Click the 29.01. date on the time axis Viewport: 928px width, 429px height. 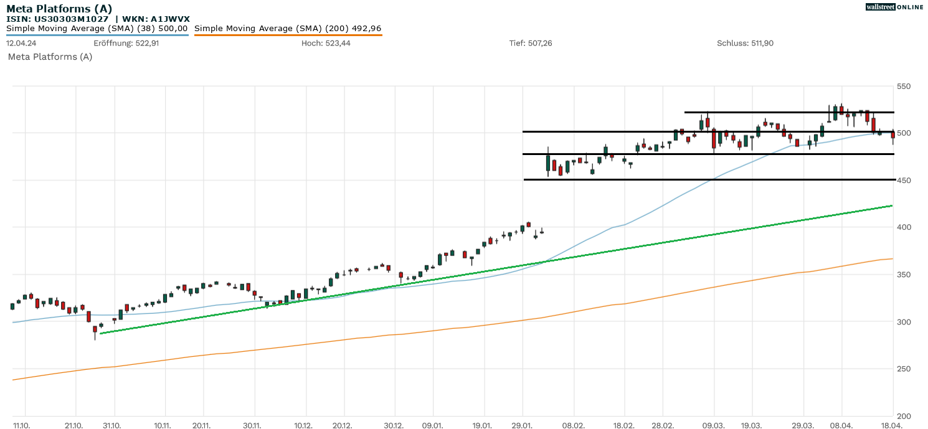click(522, 425)
